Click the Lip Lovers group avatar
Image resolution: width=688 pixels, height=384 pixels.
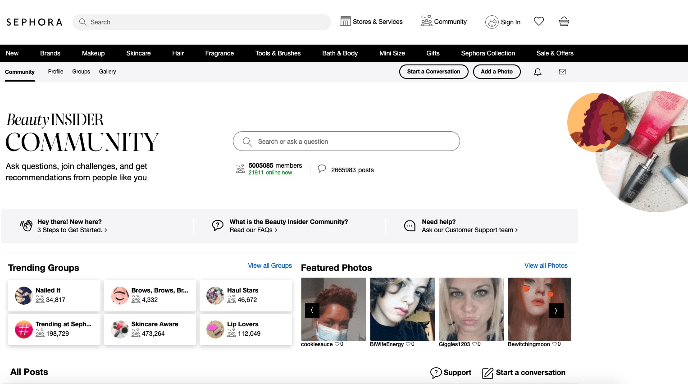coord(215,329)
